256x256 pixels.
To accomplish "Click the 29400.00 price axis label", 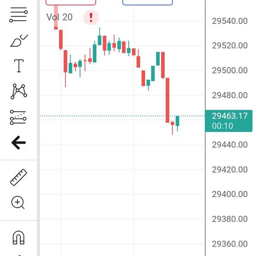I will pyautogui.click(x=230, y=194).
